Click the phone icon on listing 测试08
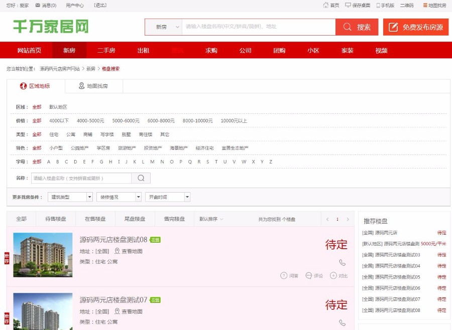 tap(343, 262)
